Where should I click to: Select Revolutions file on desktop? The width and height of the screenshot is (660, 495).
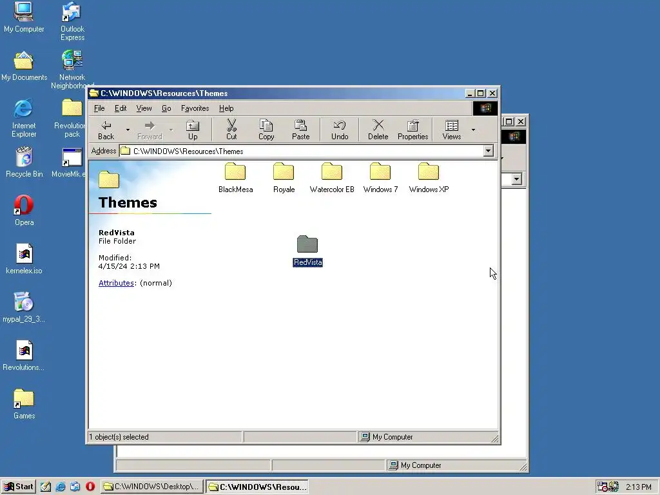(24, 356)
